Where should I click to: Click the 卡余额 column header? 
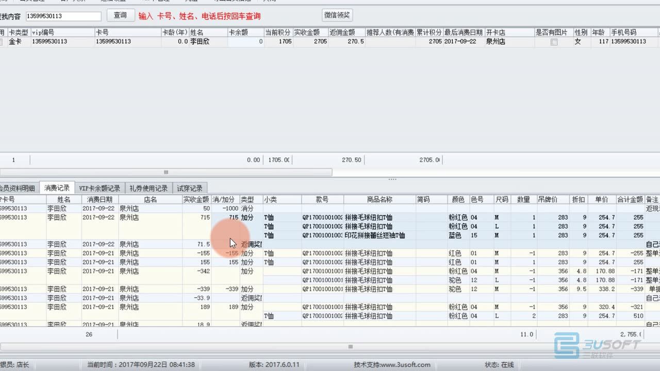[245, 32]
